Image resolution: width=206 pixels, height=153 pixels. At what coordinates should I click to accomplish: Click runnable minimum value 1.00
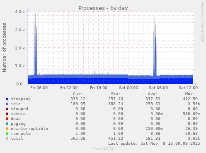(118, 134)
